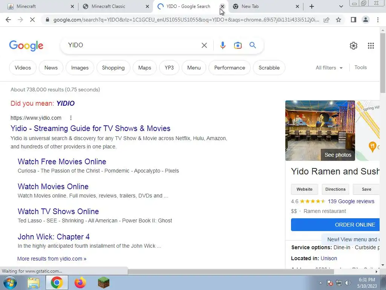Close the YIDO Google Search tab
This screenshot has height=290, width=386.
(x=222, y=6)
